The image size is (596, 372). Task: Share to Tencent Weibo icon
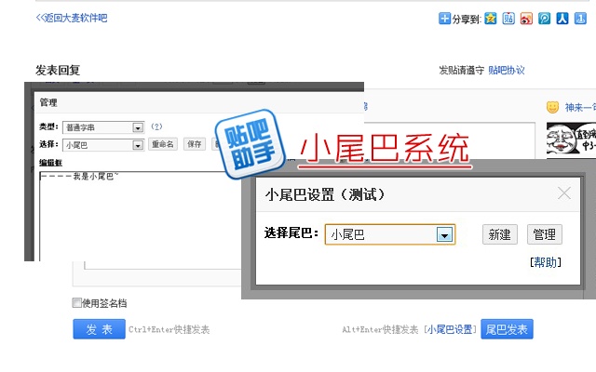(545, 19)
